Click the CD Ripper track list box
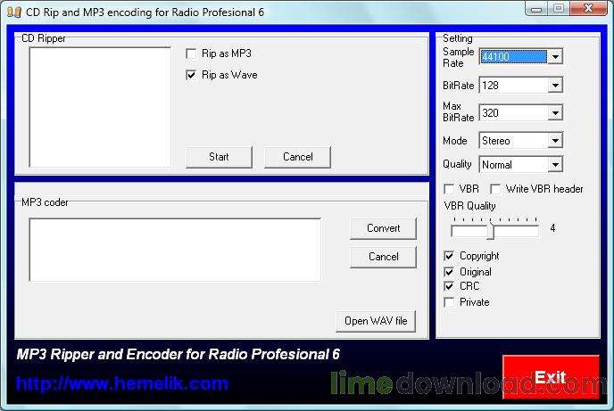The height and width of the screenshot is (411, 614). click(x=100, y=107)
